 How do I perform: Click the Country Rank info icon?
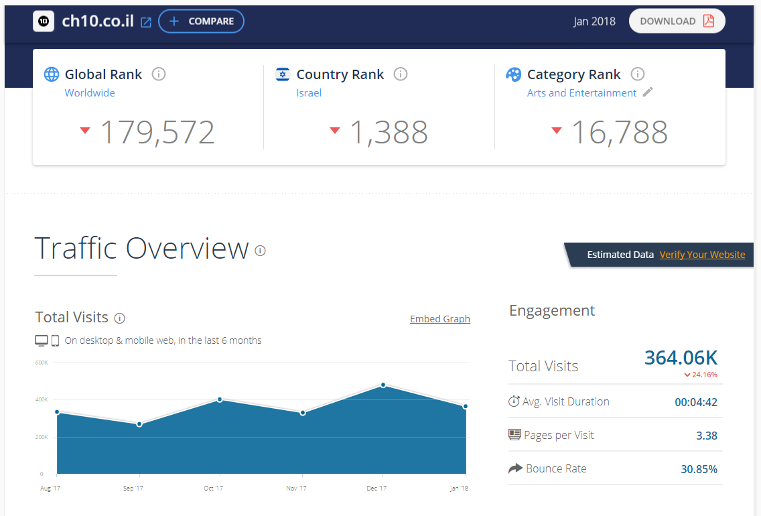401,74
